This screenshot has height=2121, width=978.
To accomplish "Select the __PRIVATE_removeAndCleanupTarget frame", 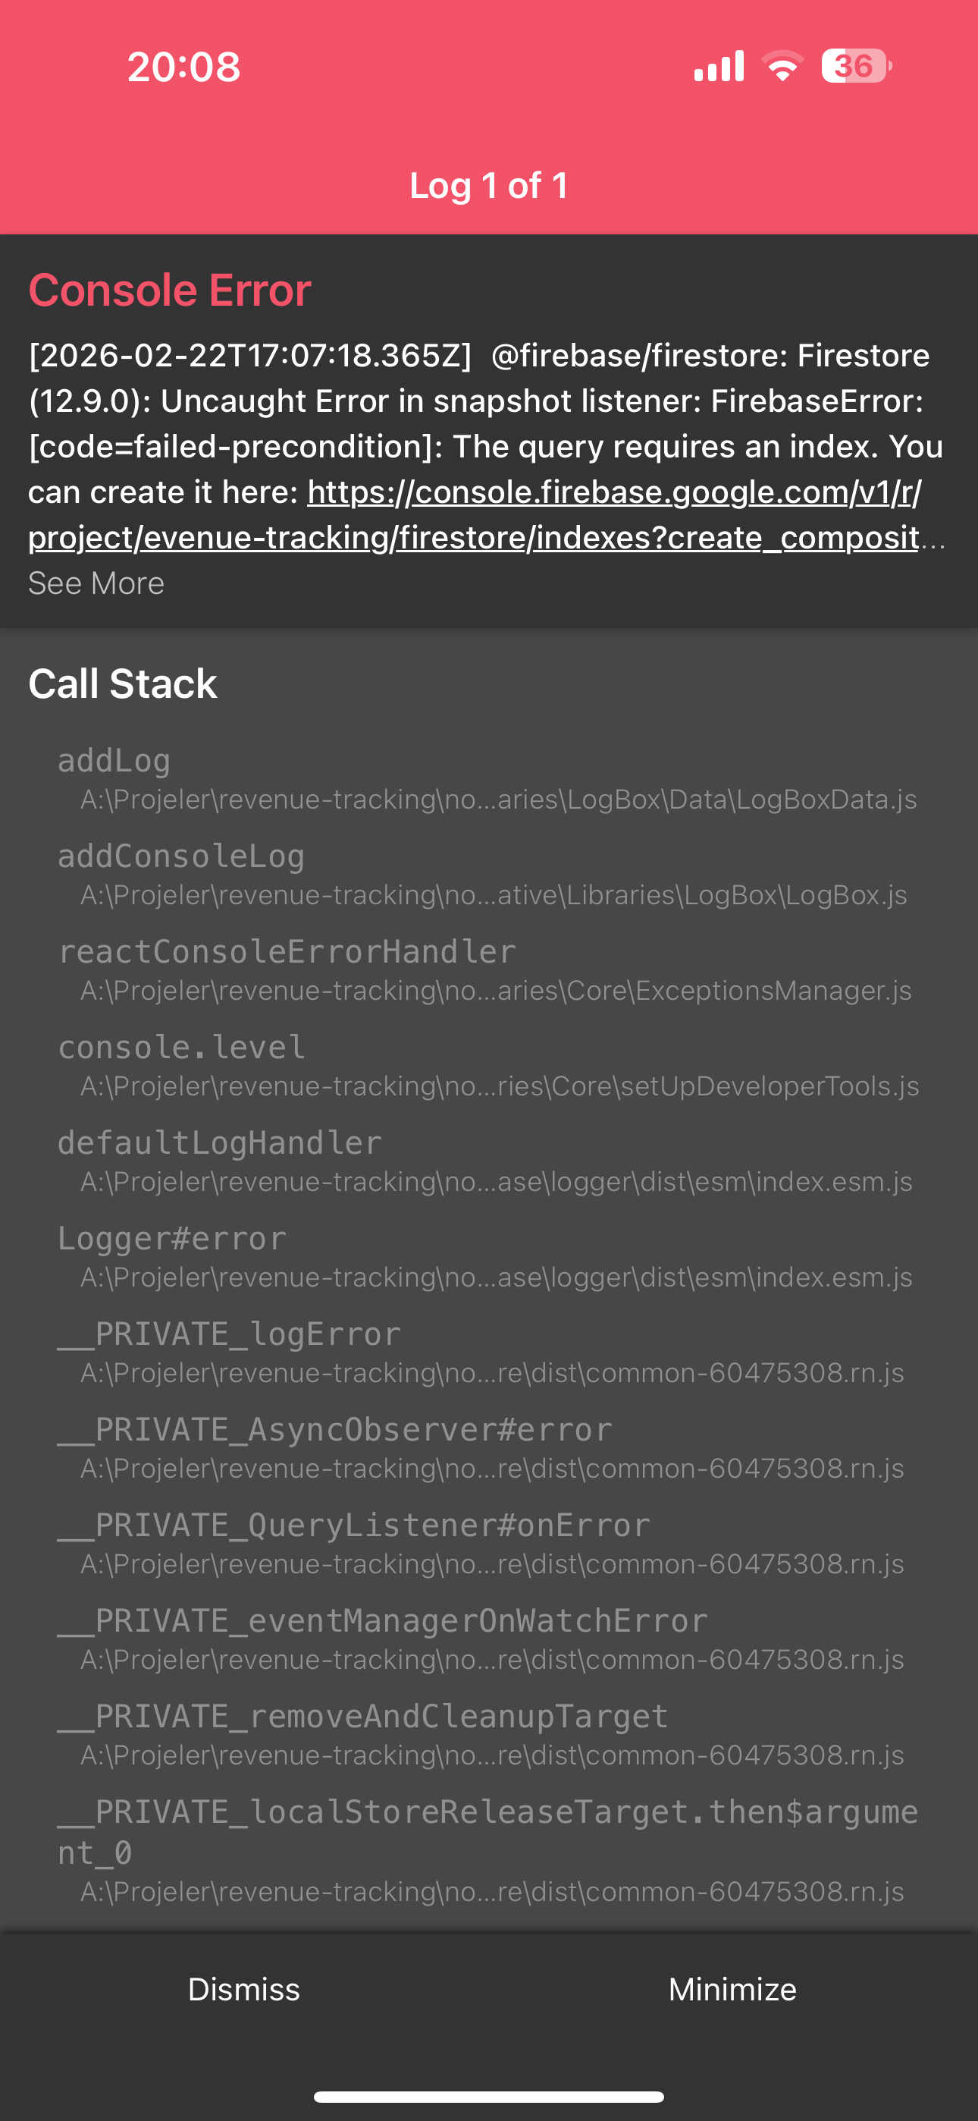I will coord(489,1733).
